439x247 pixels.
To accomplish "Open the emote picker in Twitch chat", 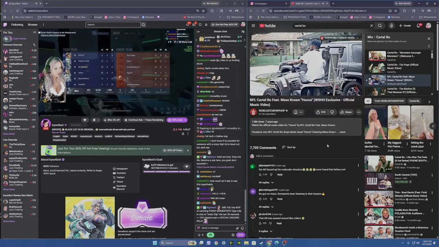I will (x=242, y=228).
